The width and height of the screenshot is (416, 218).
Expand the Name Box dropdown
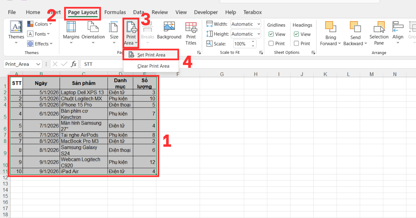pos(37,64)
